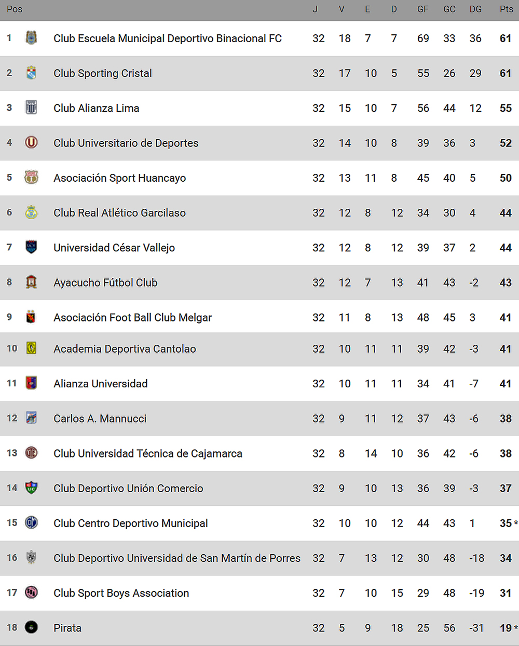Screen dimensions: 519x646
Task: Click the Pirata team black logo
Action: point(31,627)
